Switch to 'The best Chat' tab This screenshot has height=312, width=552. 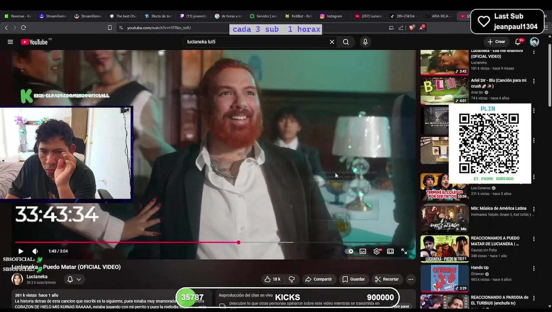123,16
